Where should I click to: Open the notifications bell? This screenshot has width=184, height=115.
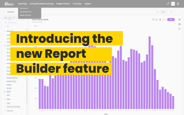(x=168, y=4)
